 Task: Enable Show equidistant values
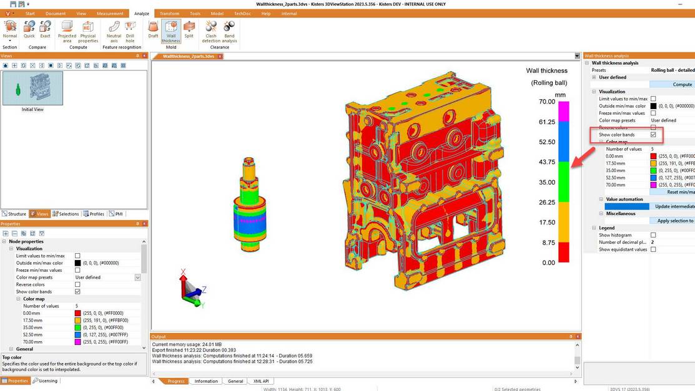pos(653,249)
